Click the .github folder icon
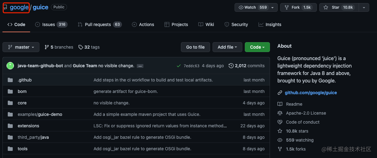This screenshot has width=377, height=158. click(10, 80)
